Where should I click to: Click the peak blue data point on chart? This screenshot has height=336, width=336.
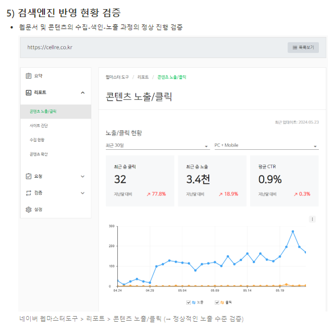click(x=293, y=231)
